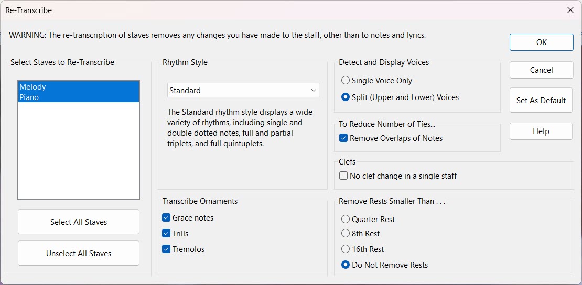Click Select All Staves

click(79, 222)
